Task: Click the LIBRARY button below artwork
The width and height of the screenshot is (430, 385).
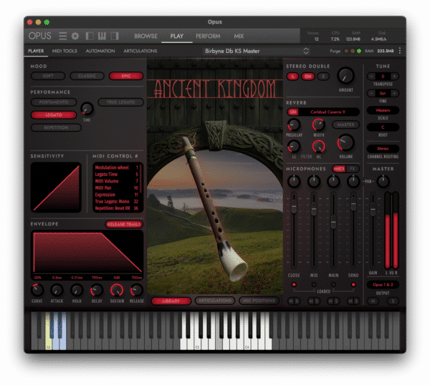Action: [x=171, y=301]
